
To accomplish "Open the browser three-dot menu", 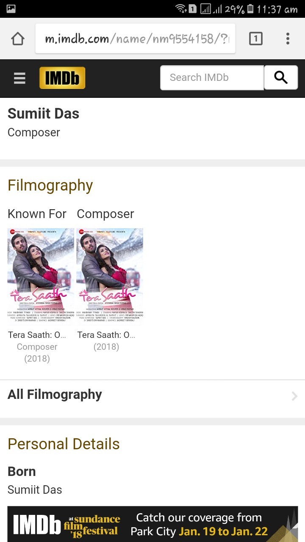I will (x=288, y=39).
